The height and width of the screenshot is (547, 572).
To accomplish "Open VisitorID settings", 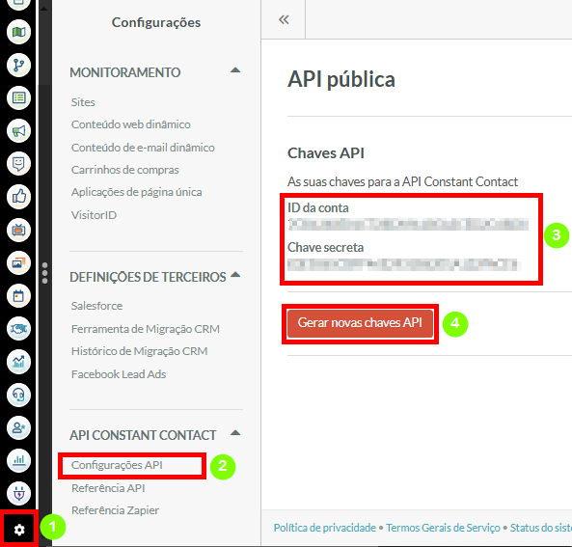I will coord(95,215).
